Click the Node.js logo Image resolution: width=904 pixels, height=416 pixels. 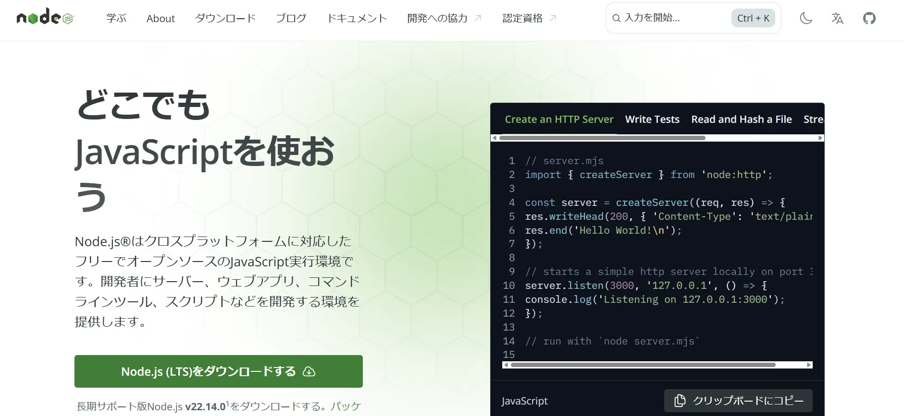(x=45, y=17)
